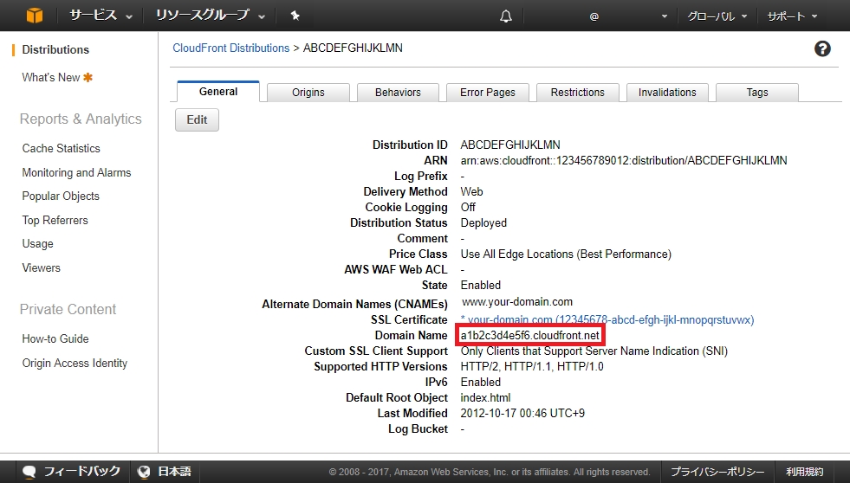This screenshot has width=850, height=483.
Task: Open the プライバシーポリシー footer link
Action: click(x=717, y=472)
